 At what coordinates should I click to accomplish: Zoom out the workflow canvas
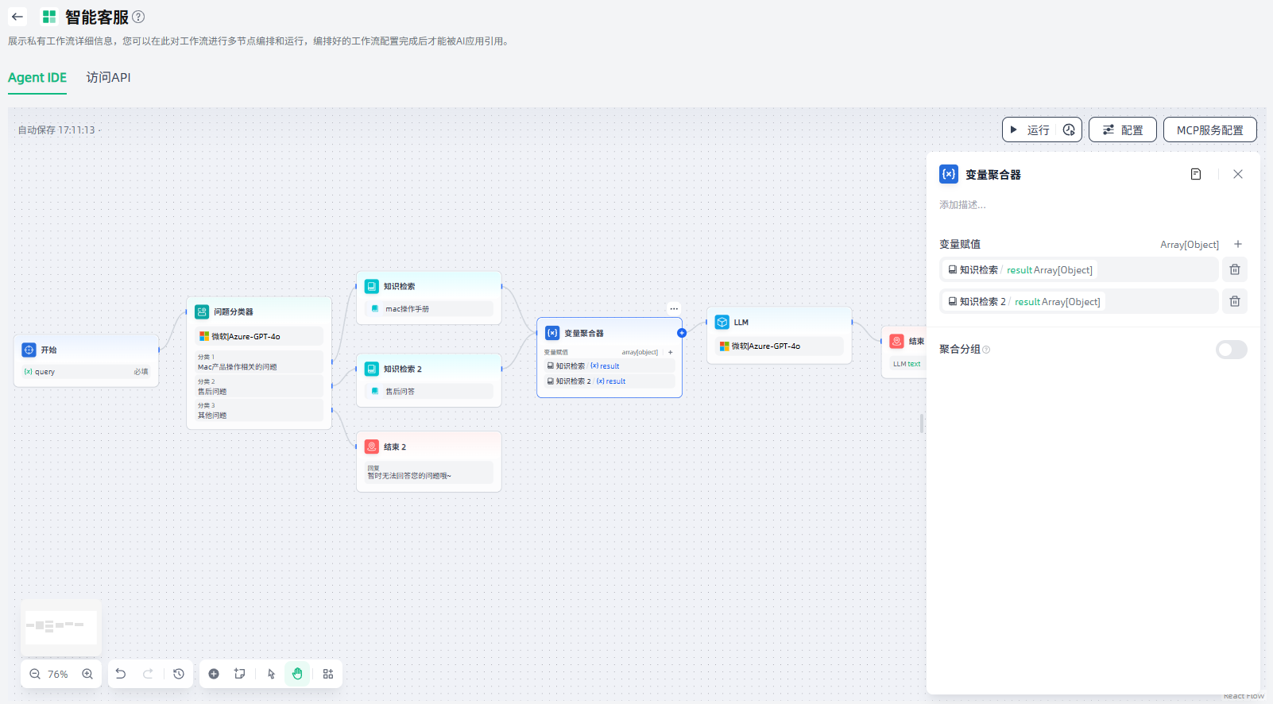point(35,674)
